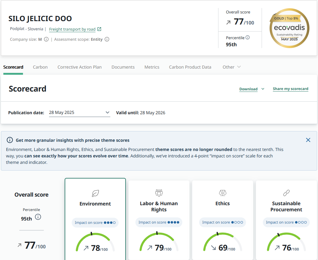Click the Labor & Human Rights score gauge

click(159, 242)
